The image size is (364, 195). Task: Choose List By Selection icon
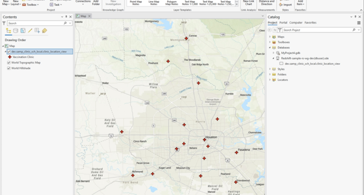(23, 31)
